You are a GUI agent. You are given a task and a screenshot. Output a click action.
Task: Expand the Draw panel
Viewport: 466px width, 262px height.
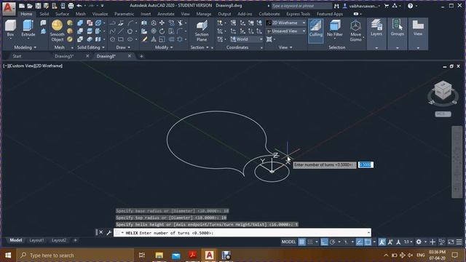(123, 47)
